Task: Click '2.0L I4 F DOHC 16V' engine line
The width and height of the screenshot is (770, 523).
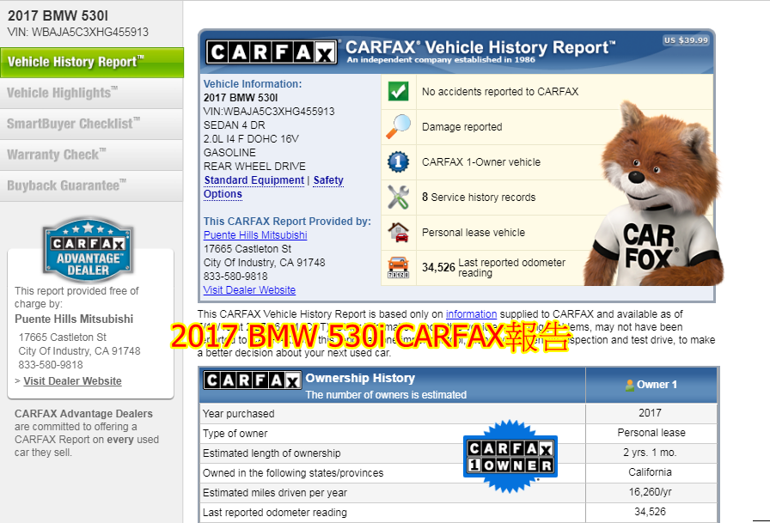Action: tap(252, 139)
